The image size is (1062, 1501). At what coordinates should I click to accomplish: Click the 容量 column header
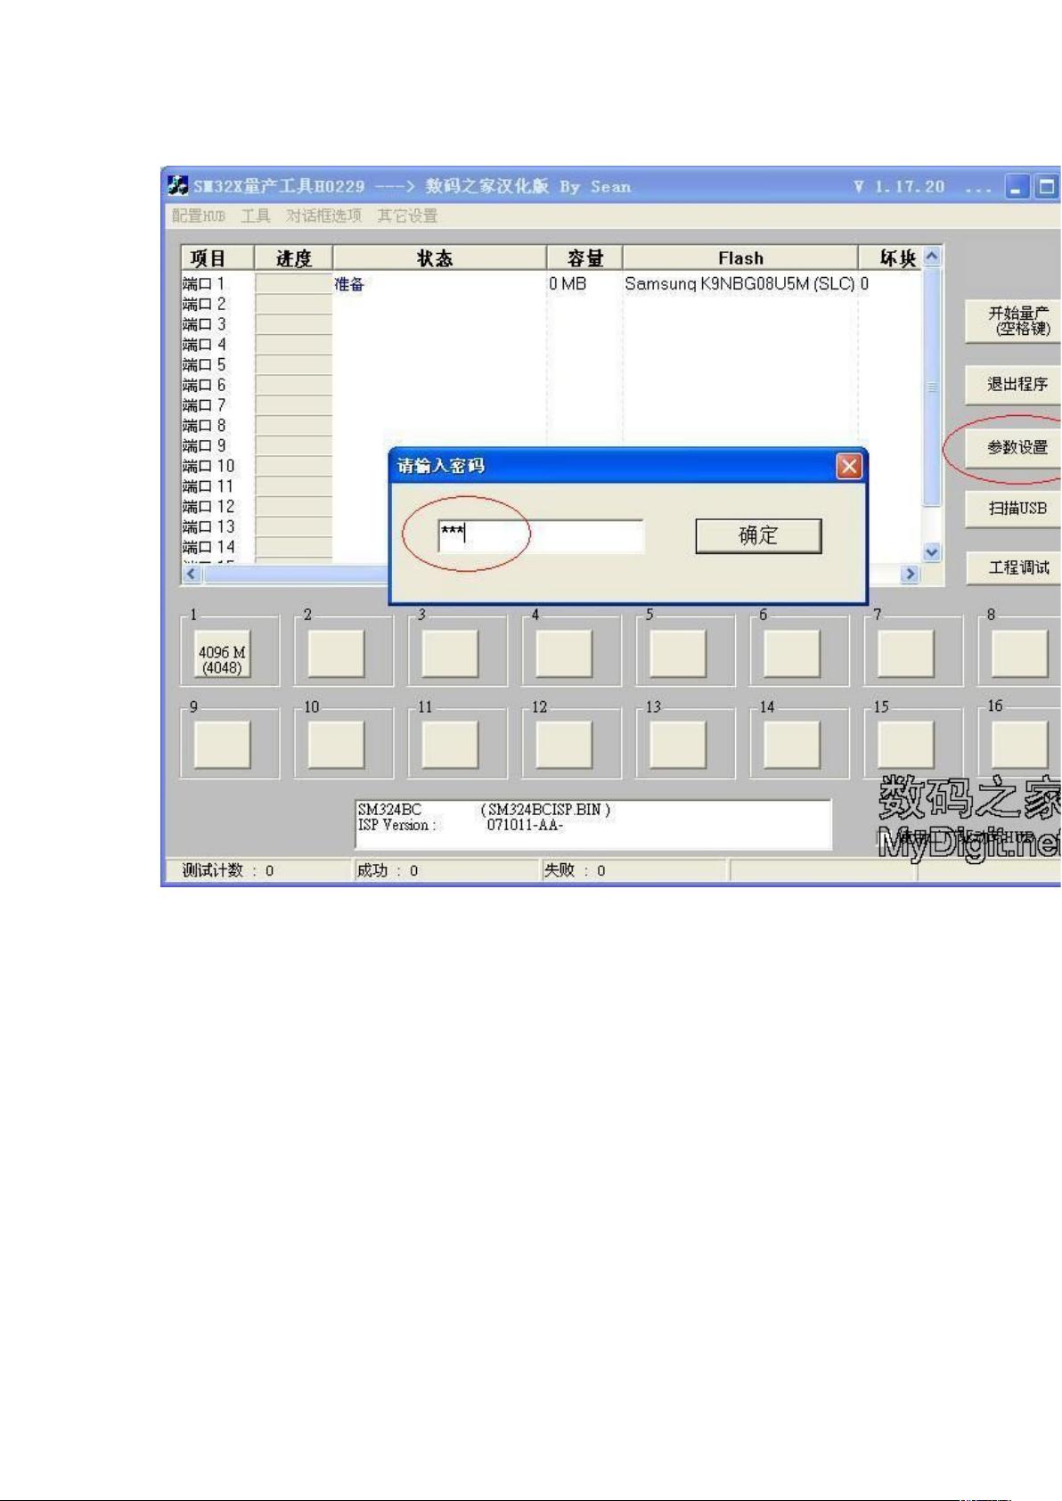coord(584,258)
